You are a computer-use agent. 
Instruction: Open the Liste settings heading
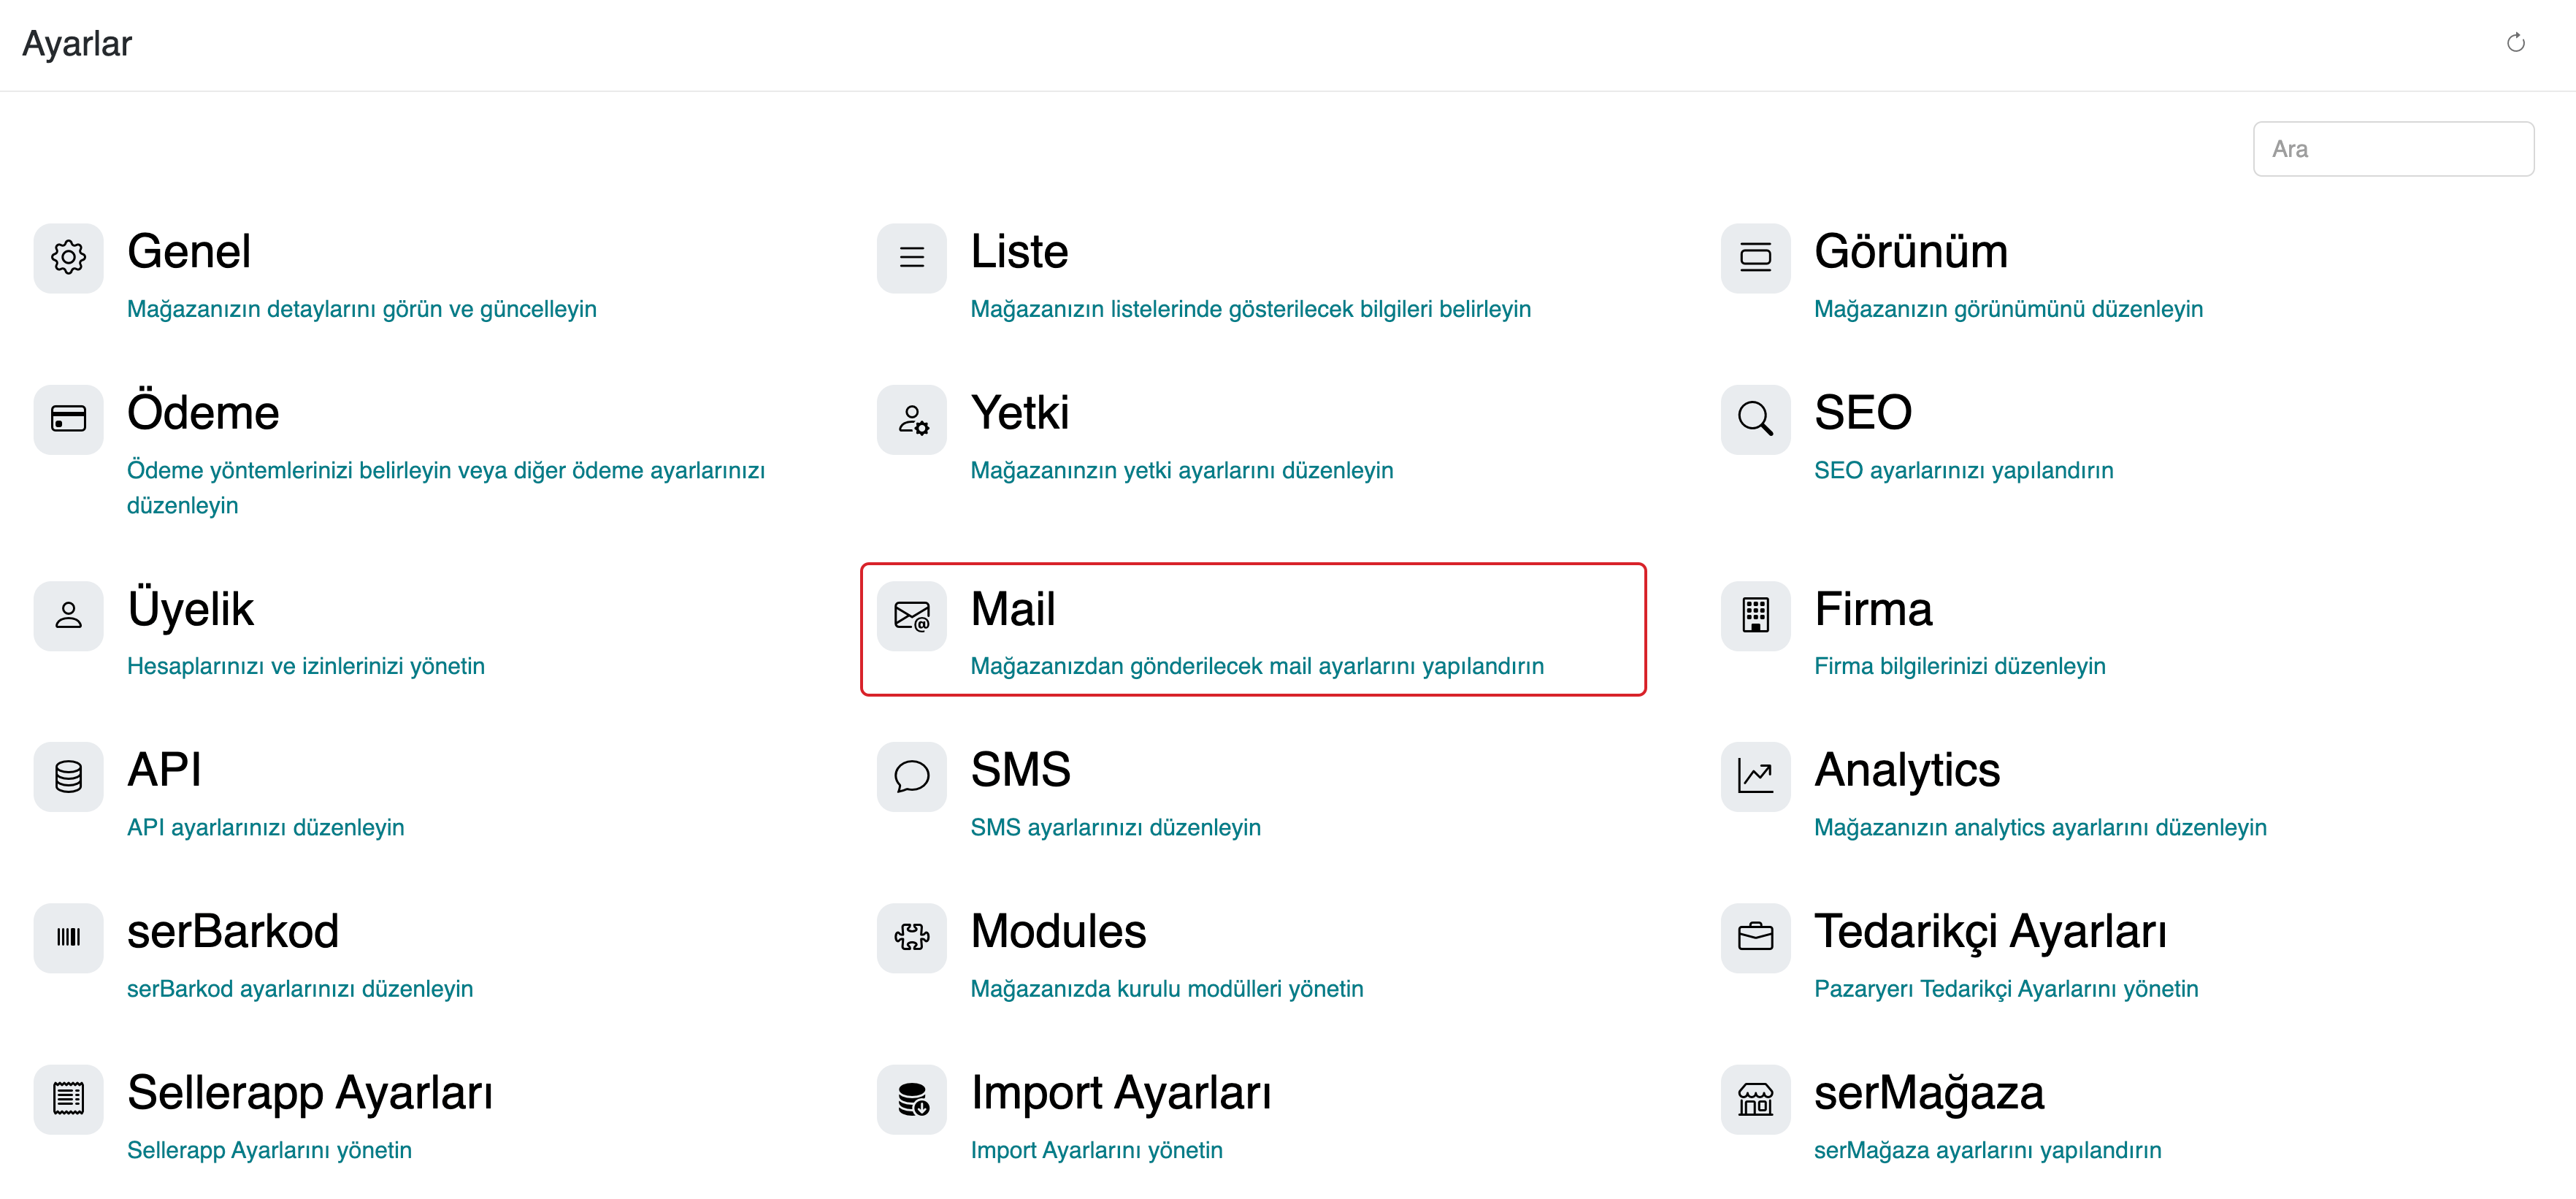(x=1019, y=252)
